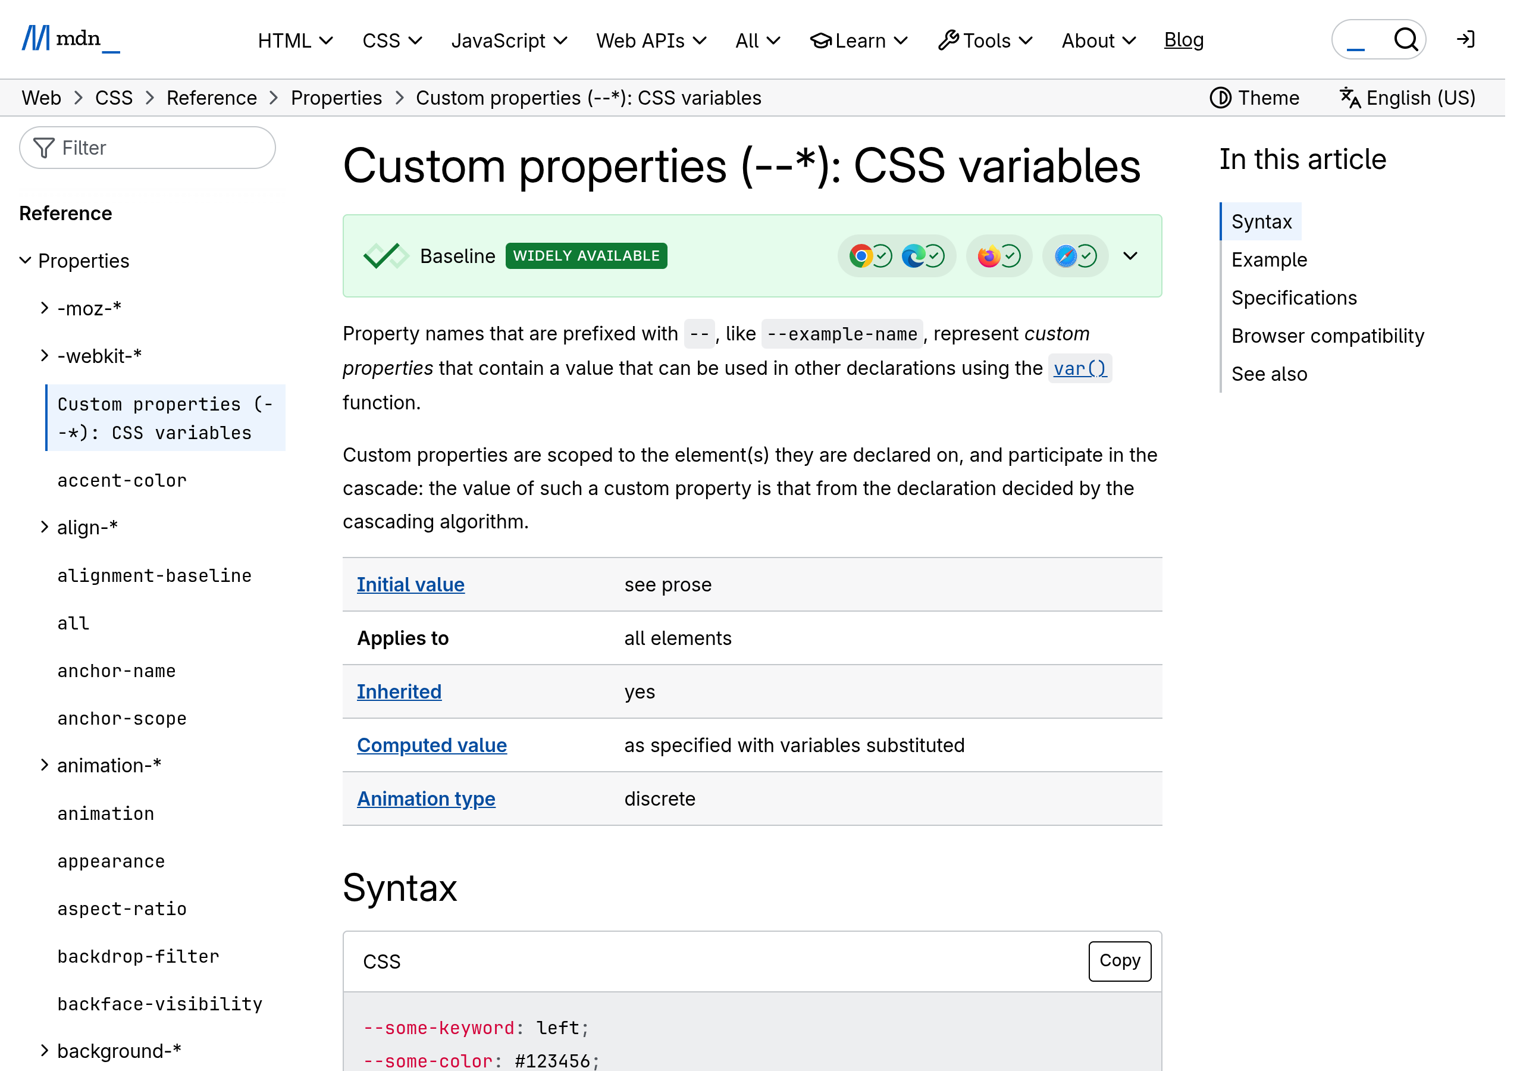Focus the sidebar Filter input field
This screenshot has width=1523, height=1071.
point(148,148)
